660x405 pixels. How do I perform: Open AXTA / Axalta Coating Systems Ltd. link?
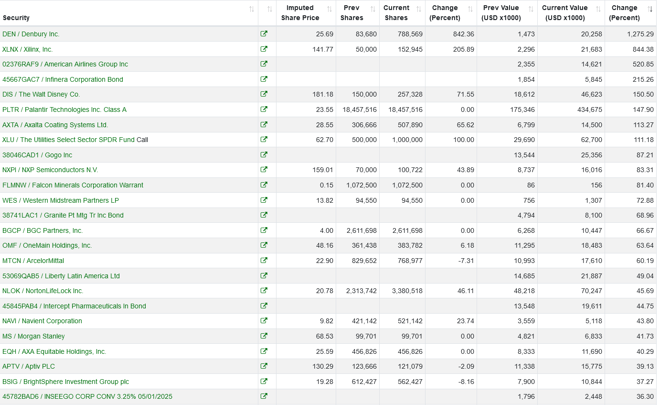click(55, 125)
